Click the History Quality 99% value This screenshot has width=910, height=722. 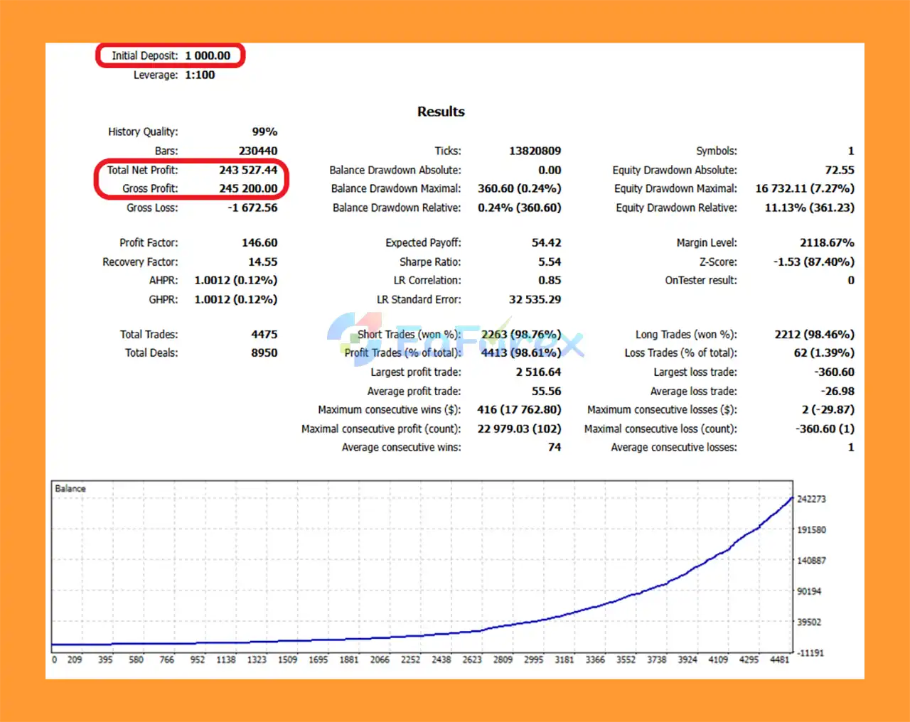[264, 131]
